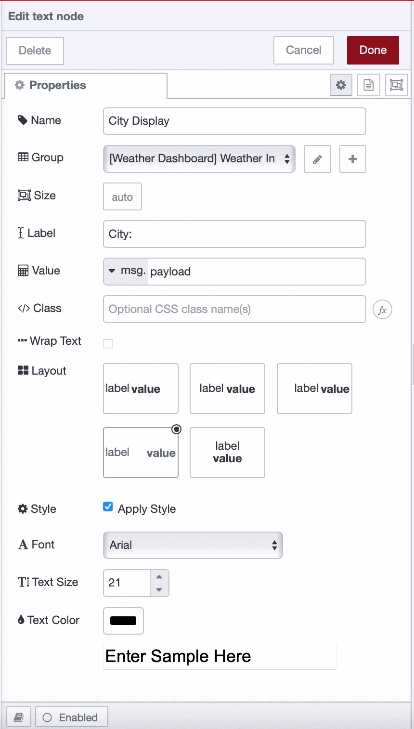
Task: Click the Enter Sample Here text field
Action: pyautogui.click(x=219, y=656)
